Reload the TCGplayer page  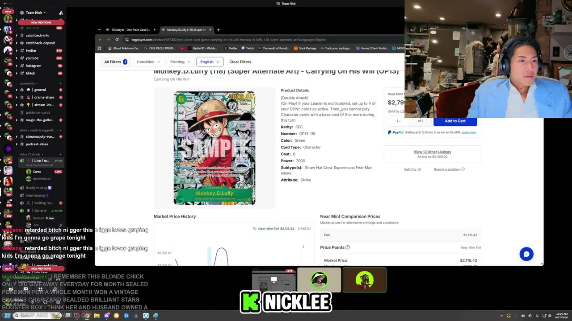tap(117, 40)
